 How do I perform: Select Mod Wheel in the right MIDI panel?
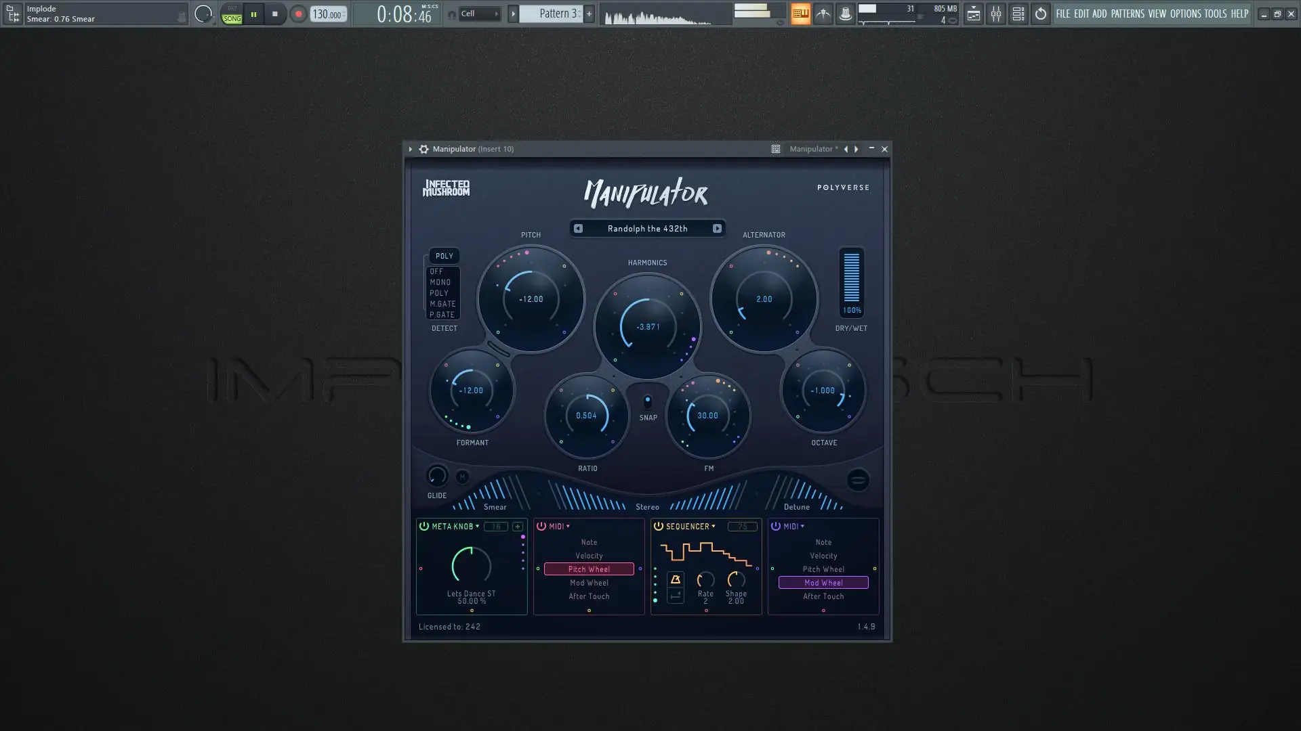823,583
